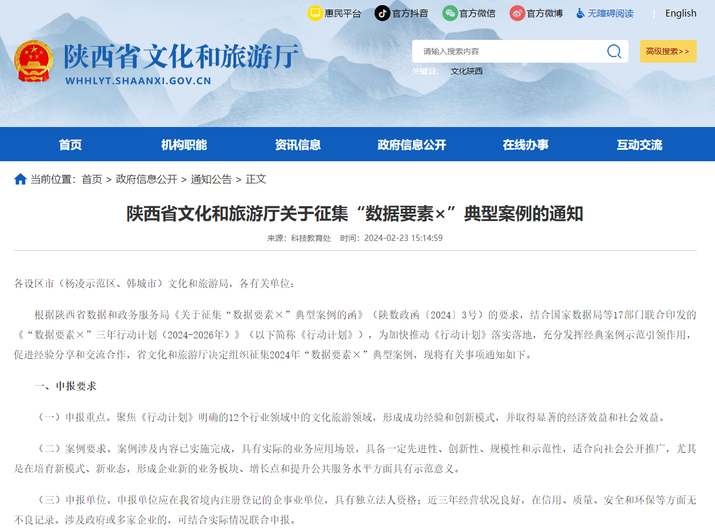Screen dimensions: 715x532
Task: Open 政府信息公开 in the blue navigation bar
Action: 412,145
